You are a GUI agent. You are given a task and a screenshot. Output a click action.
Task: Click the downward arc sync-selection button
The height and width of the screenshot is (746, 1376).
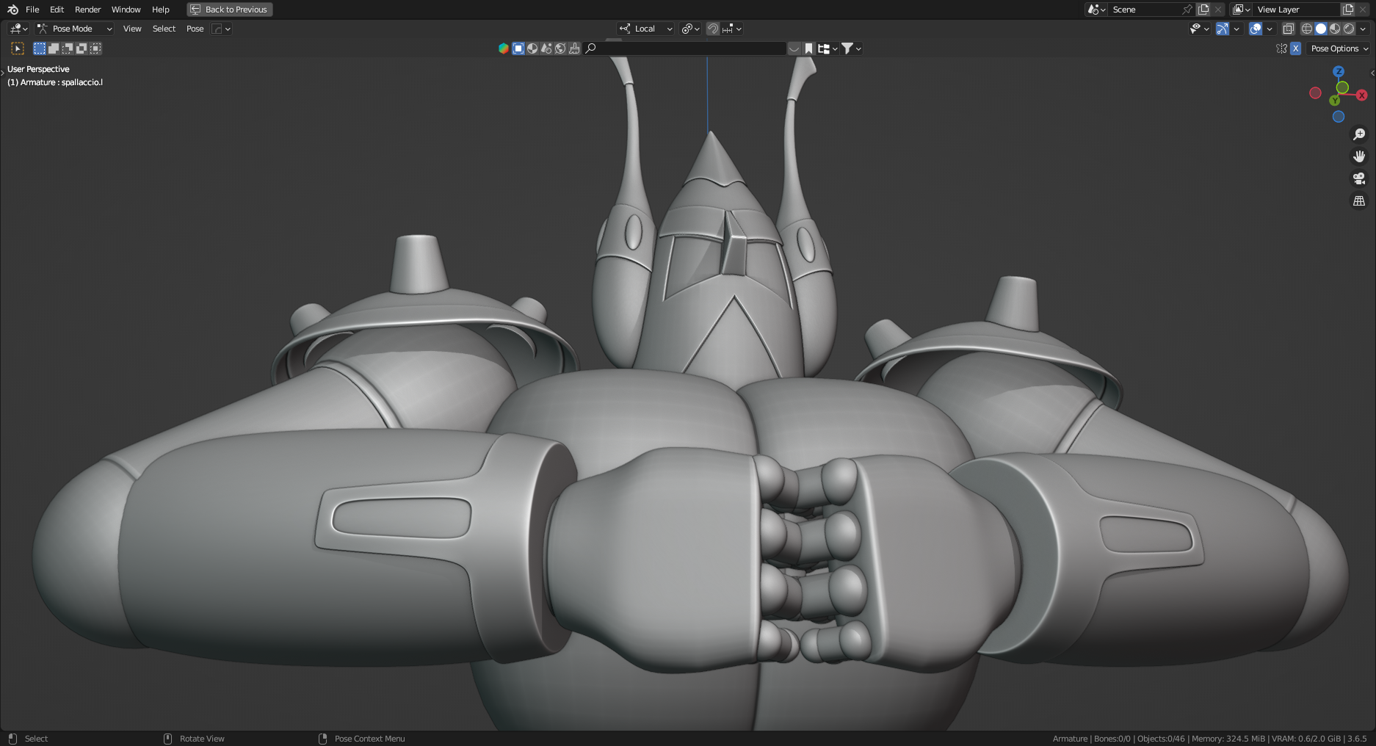[794, 48]
